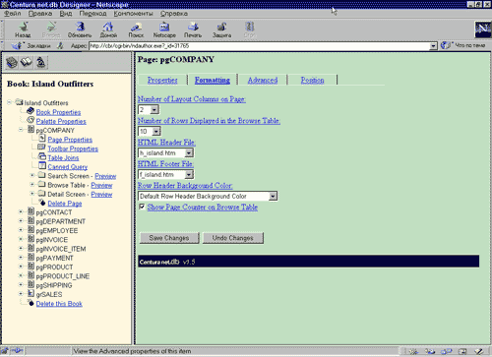Viewport: 492px width, 357px height.
Task: Open the Canned Query link
Action: (68, 167)
